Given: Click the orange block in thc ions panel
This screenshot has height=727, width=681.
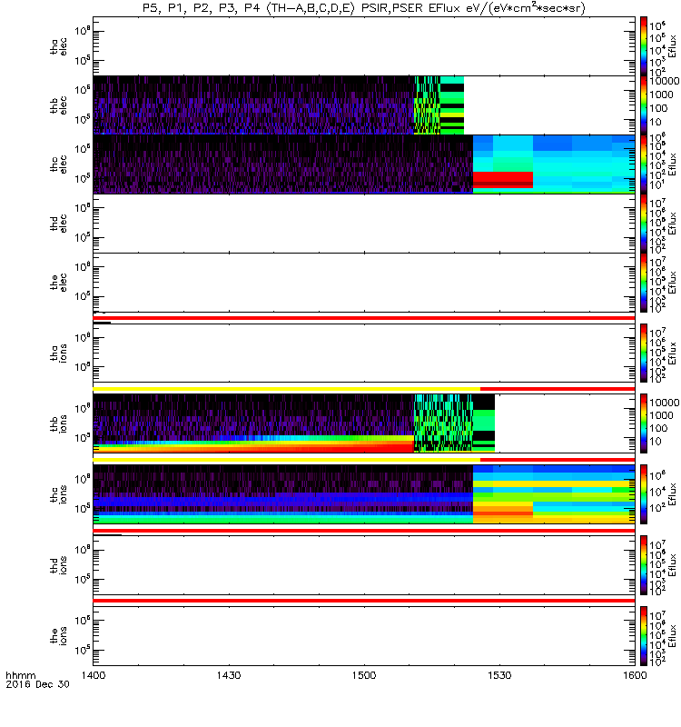Looking at the screenshot, I should pos(503,509).
